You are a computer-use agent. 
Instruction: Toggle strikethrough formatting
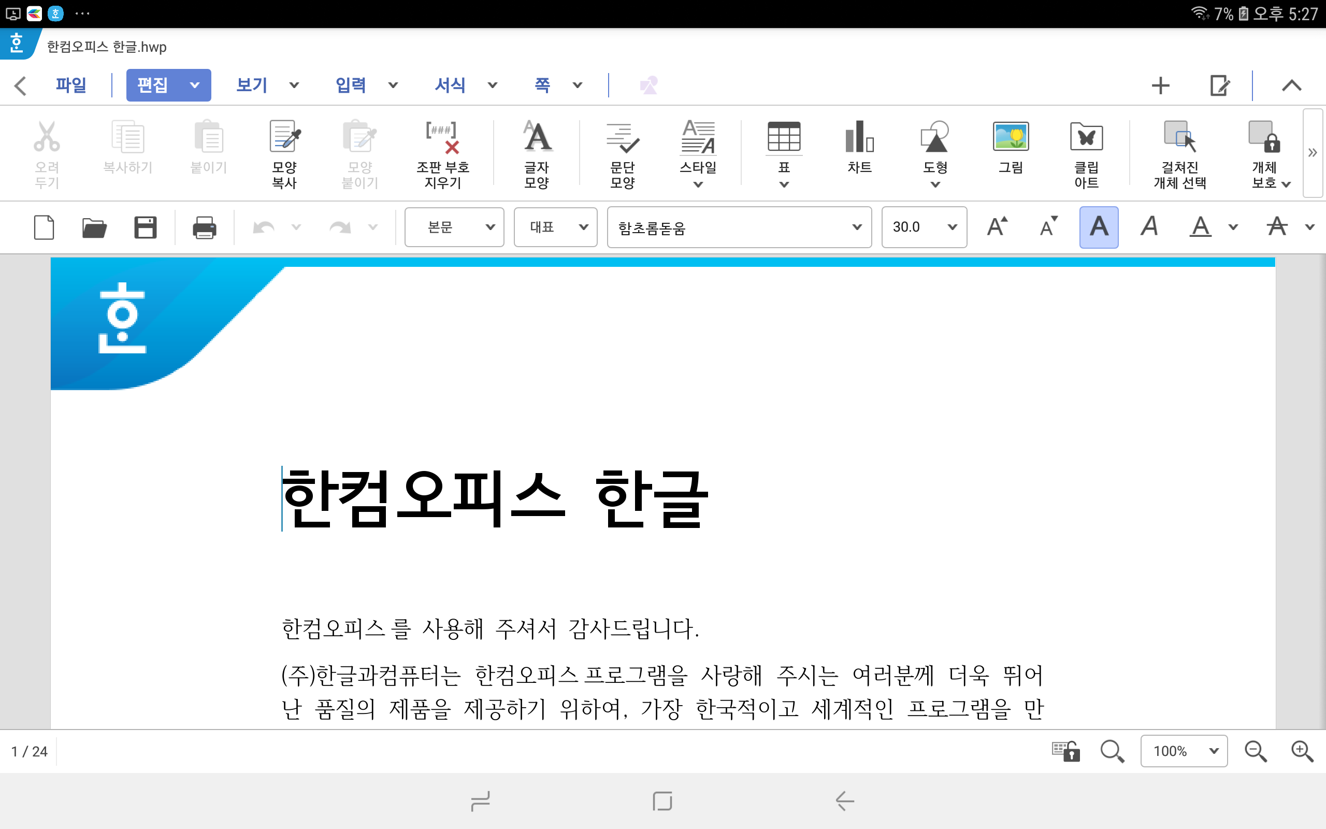(1277, 226)
